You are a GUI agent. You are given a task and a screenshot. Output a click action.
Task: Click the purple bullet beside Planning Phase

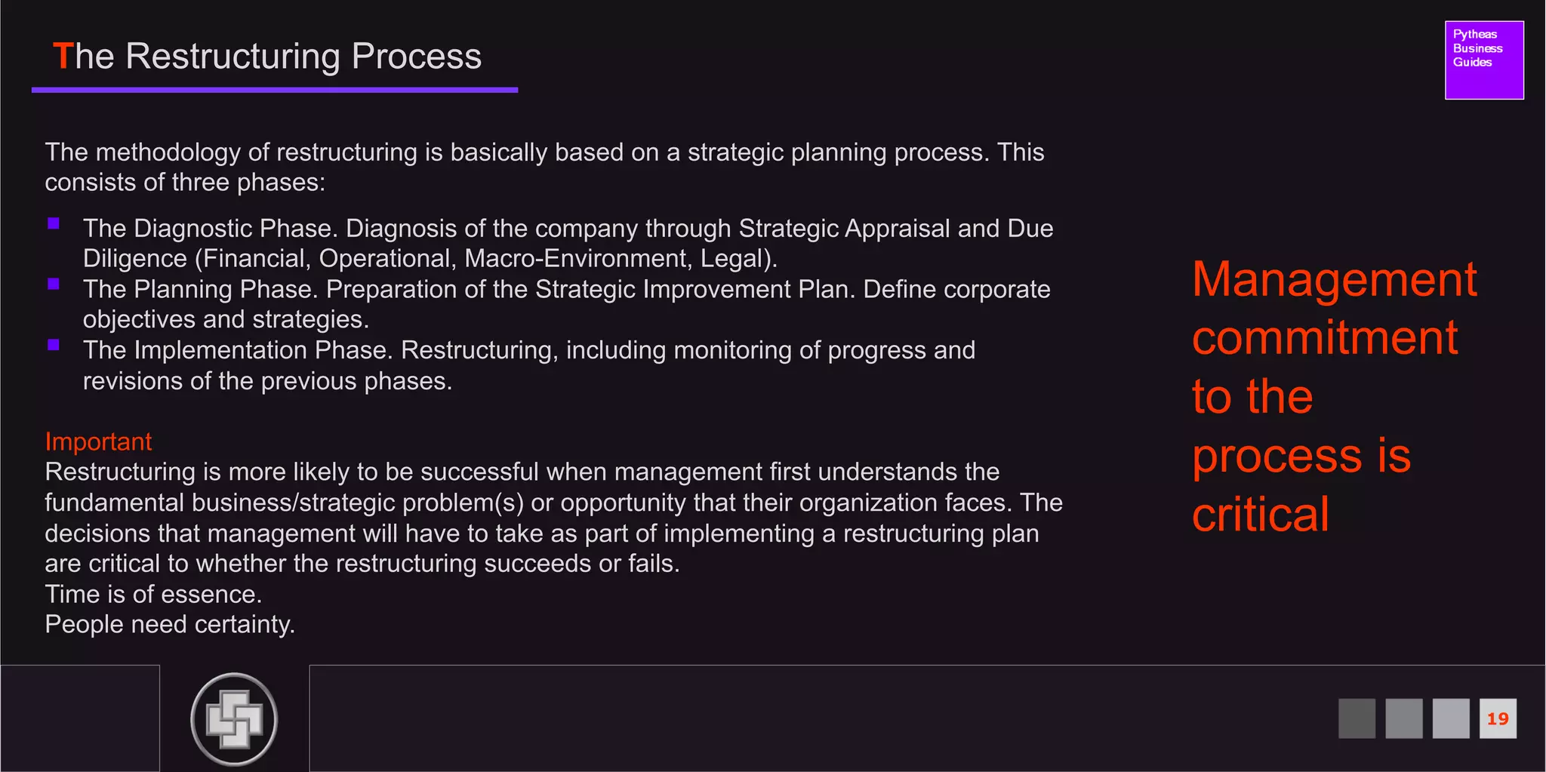click(x=54, y=284)
